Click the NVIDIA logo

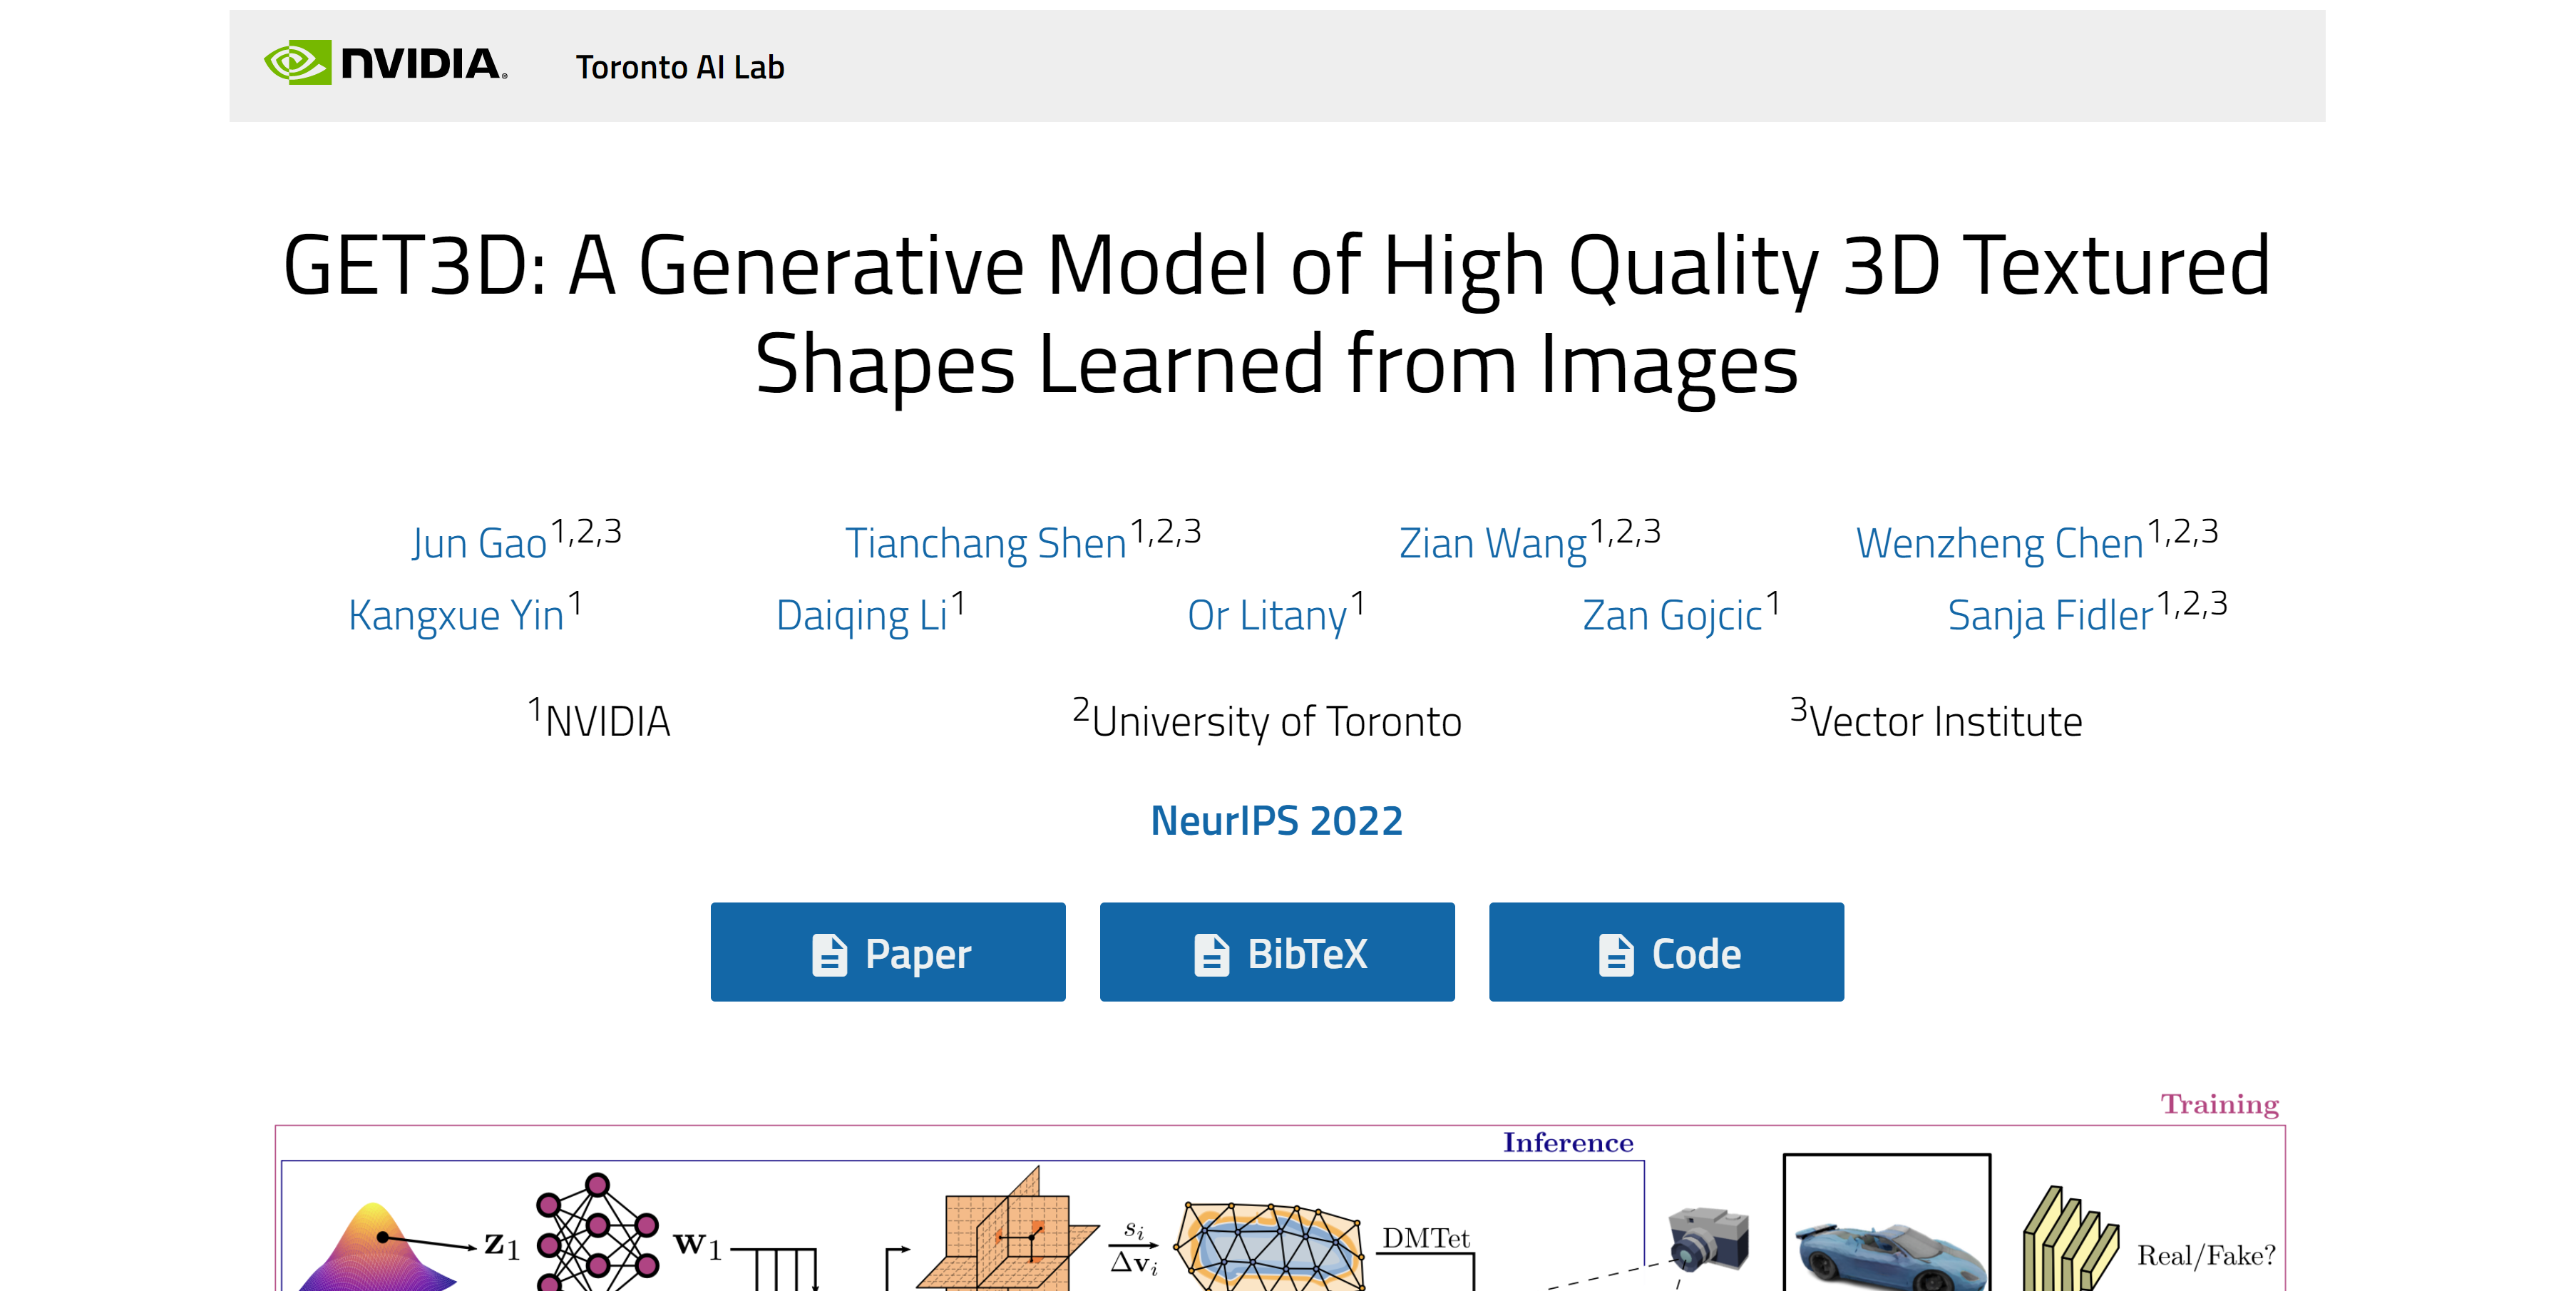384,62
